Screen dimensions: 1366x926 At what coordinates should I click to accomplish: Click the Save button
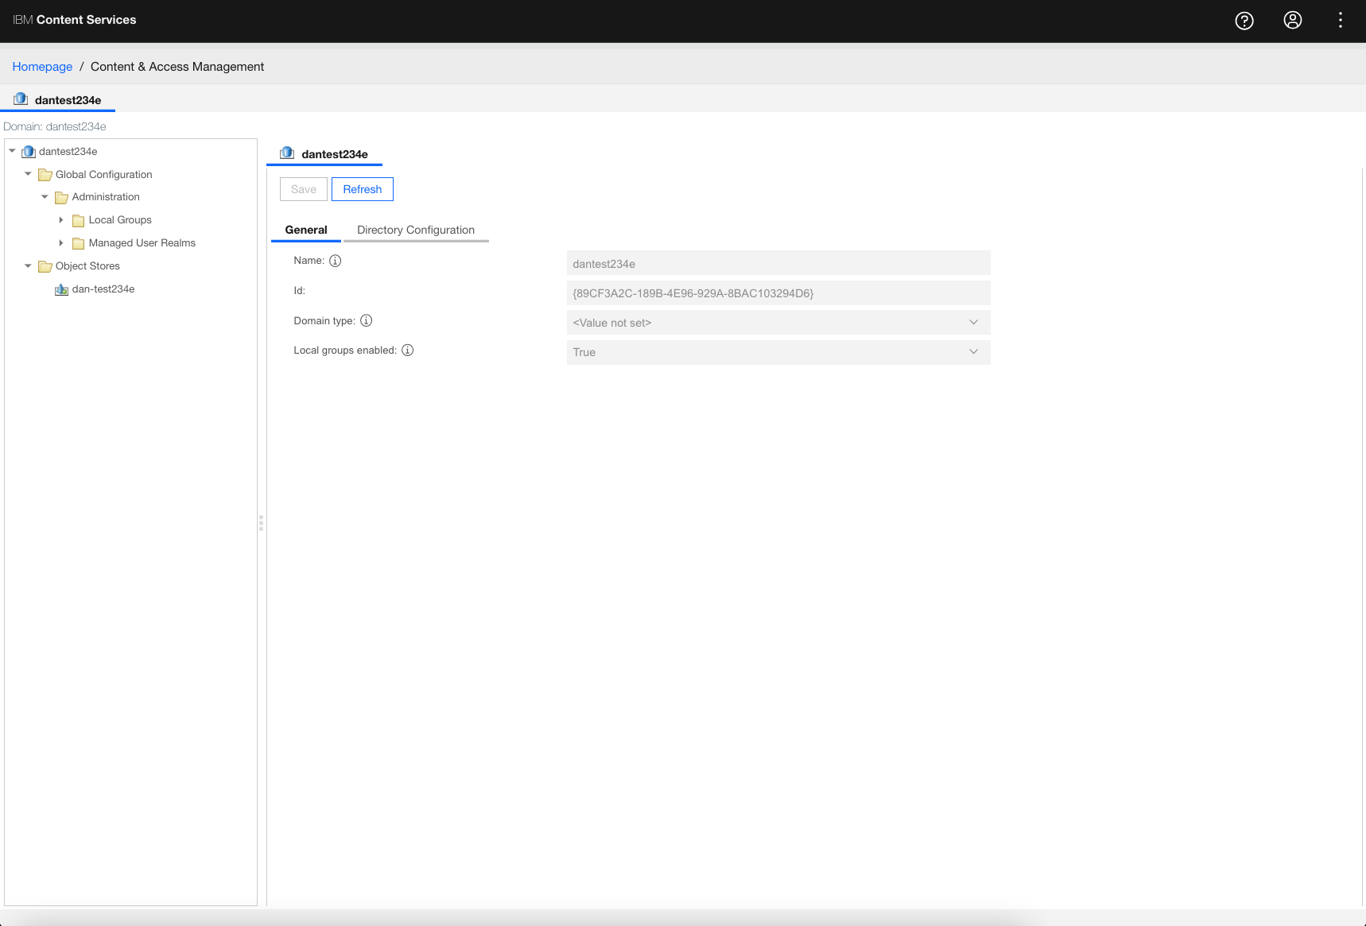(x=304, y=189)
